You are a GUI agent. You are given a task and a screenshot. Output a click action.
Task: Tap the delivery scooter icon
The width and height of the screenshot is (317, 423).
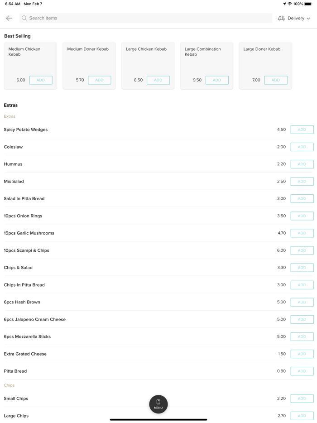[x=281, y=18]
